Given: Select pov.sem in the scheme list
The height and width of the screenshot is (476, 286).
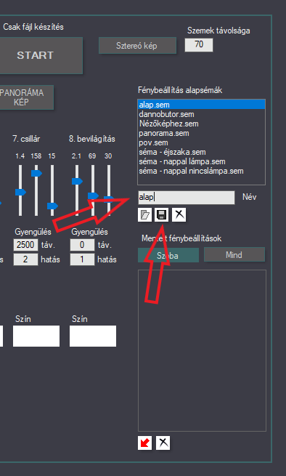Looking at the screenshot, I should (201, 142).
